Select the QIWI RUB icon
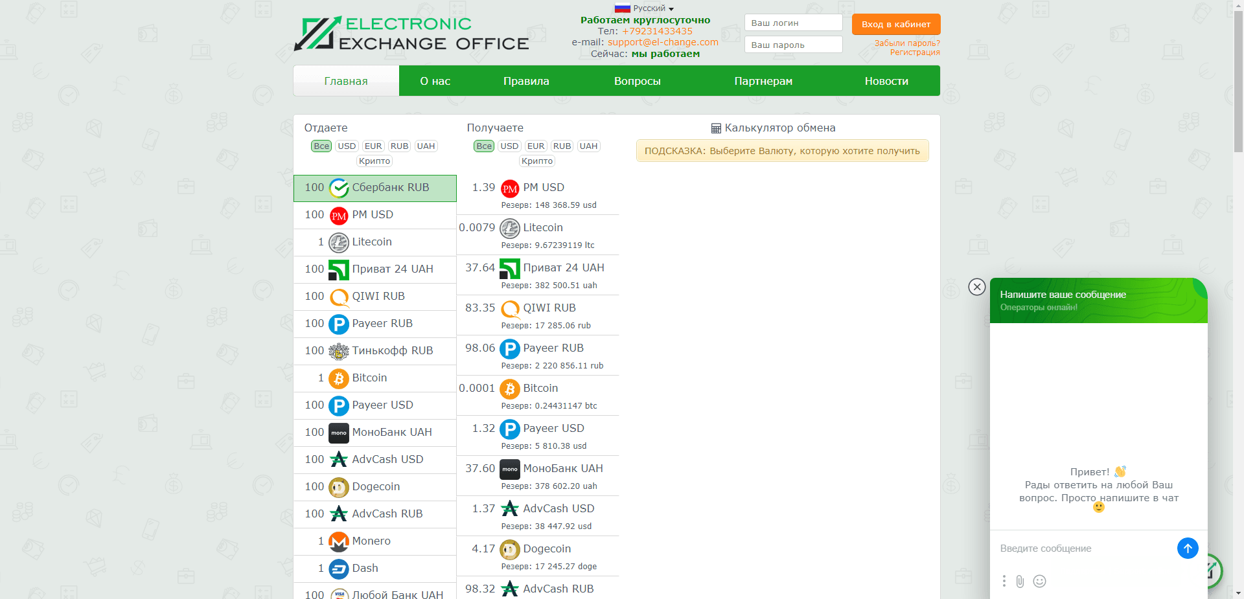 coord(338,297)
